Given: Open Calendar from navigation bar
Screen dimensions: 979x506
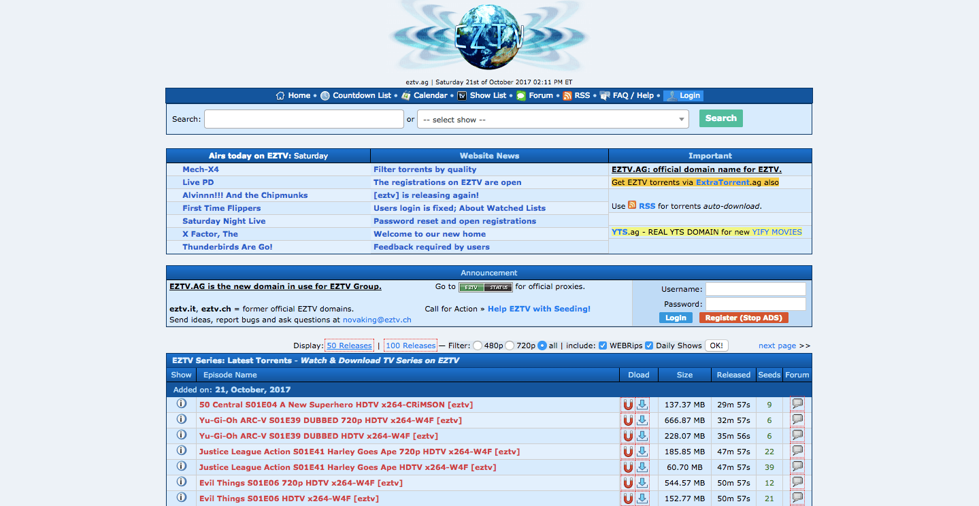Looking at the screenshot, I should tap(425, 96).
